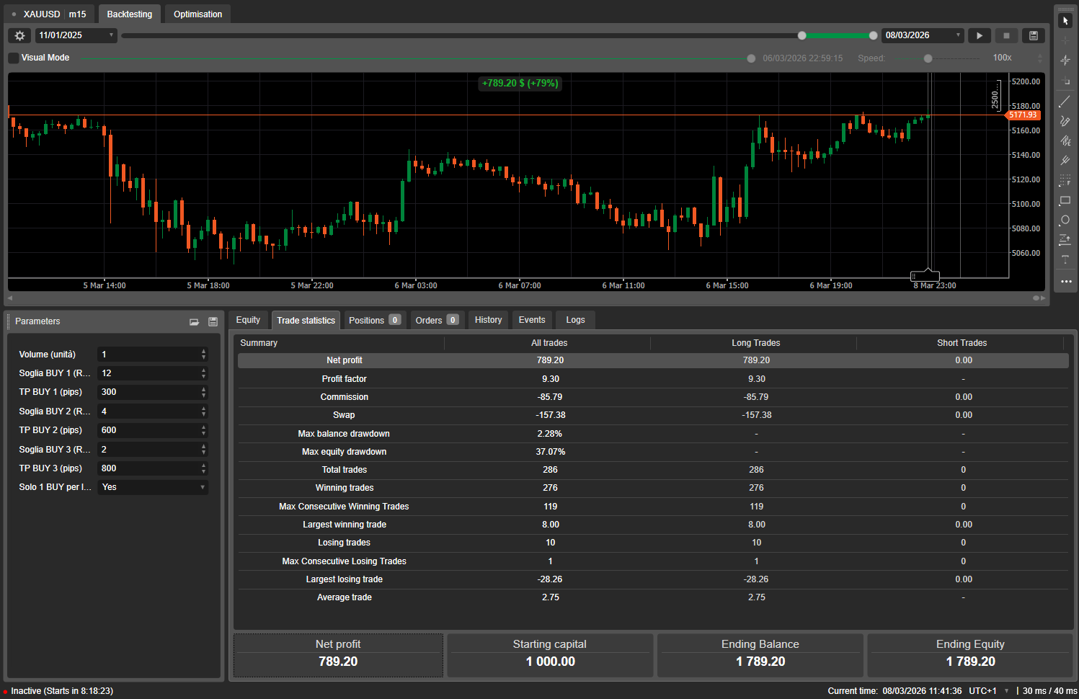The height and width of the screenshot is (699, 1079).
Task: Open more drawing tools (three dots)
Action: tap(1065, 281)
